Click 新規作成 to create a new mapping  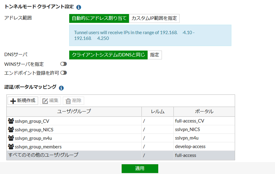tap(23, 100)
